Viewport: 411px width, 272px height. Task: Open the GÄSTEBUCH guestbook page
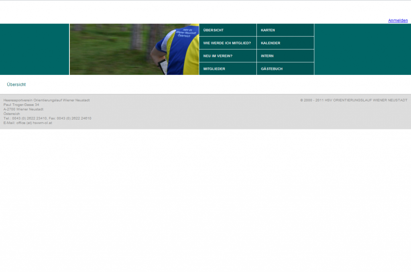coord(272,69)
